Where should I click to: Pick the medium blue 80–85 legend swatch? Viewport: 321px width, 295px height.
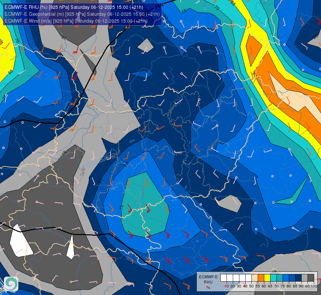(292, 278)
